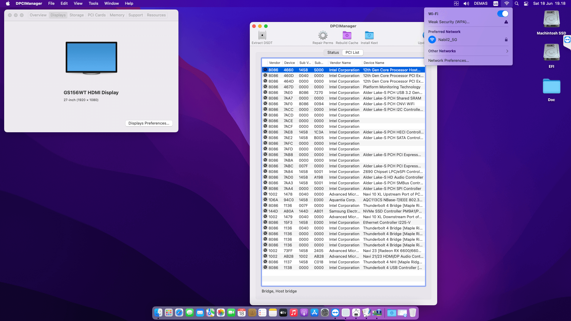Launch FaceTime from the Dock
571x321 pixels.
coord(231,313)
